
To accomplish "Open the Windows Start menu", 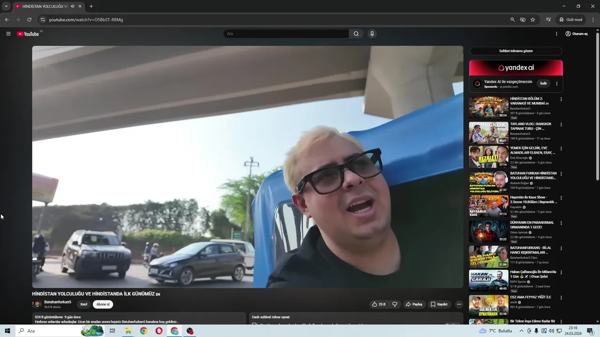I will tap(7, 331).
